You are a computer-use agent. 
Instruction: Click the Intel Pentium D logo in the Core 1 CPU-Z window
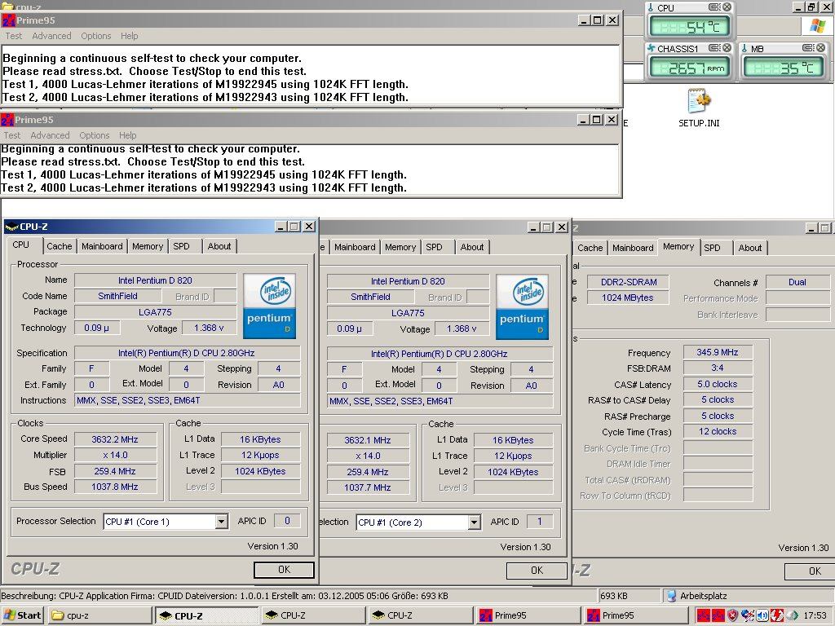tap(269, 306)
